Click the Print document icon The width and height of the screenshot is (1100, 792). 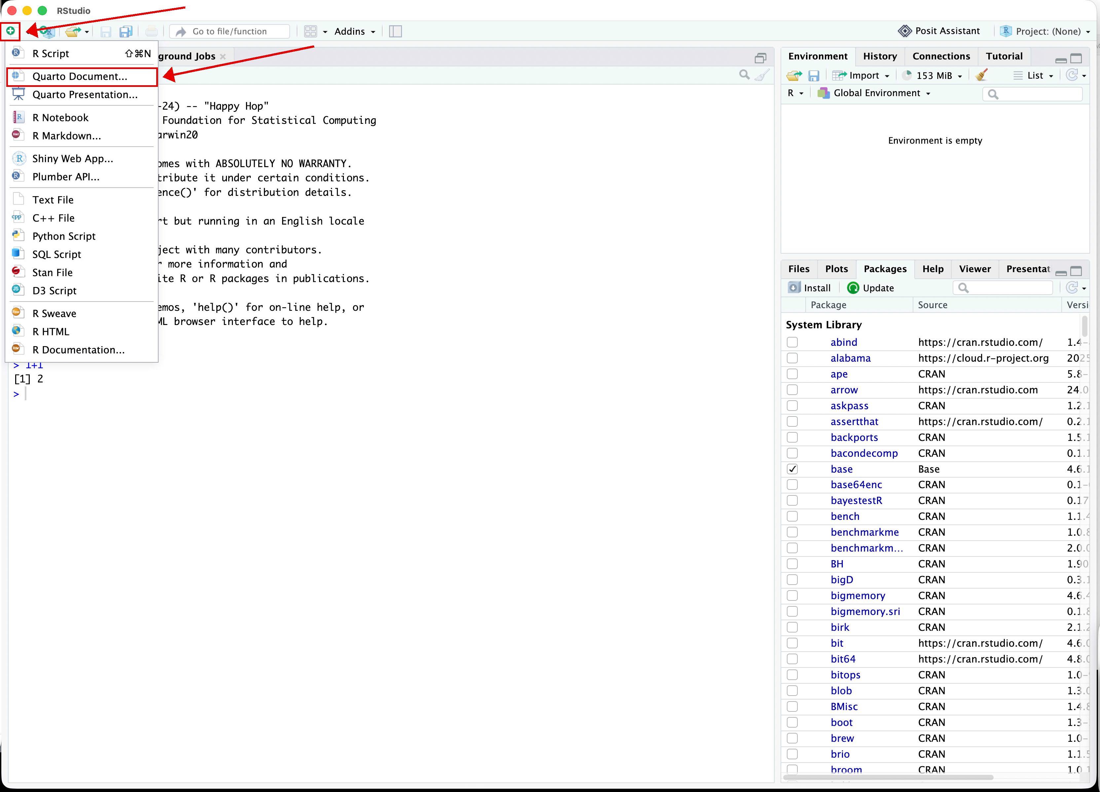pyautogui.click(x=151, y=31)
